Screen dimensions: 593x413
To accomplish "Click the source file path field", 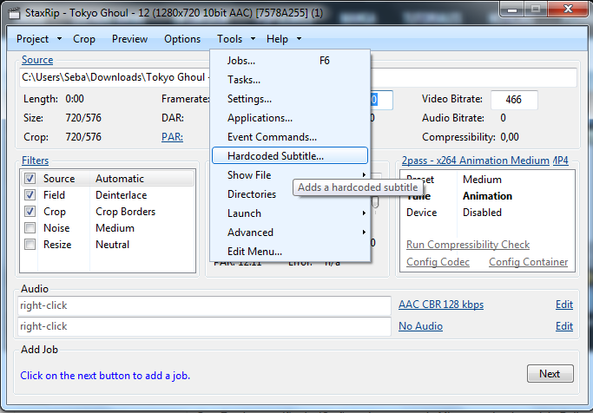I will [x=299, y=77].
